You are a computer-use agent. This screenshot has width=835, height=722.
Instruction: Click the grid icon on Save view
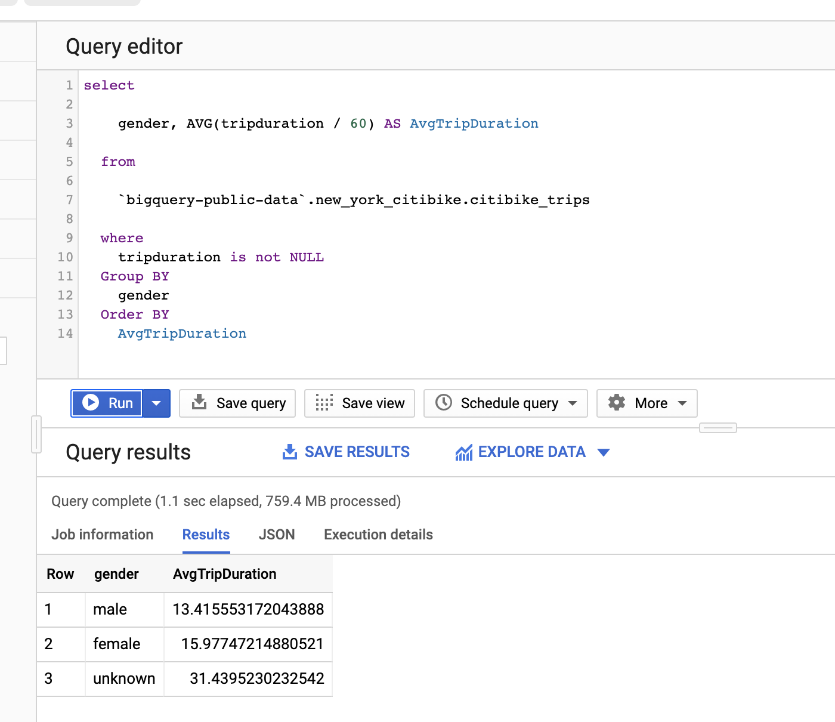point(324,403)
